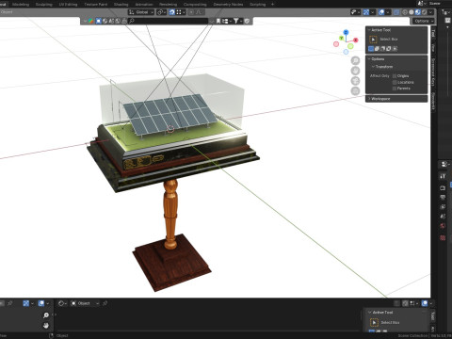Image resolution: width=452 pixels, height=339 pixels.
Task: Select the blue active display mode icon in floating header
Action: point(99,21)
